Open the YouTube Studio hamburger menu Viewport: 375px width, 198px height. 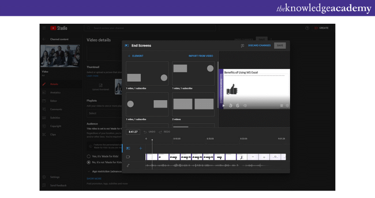(44, 28)
